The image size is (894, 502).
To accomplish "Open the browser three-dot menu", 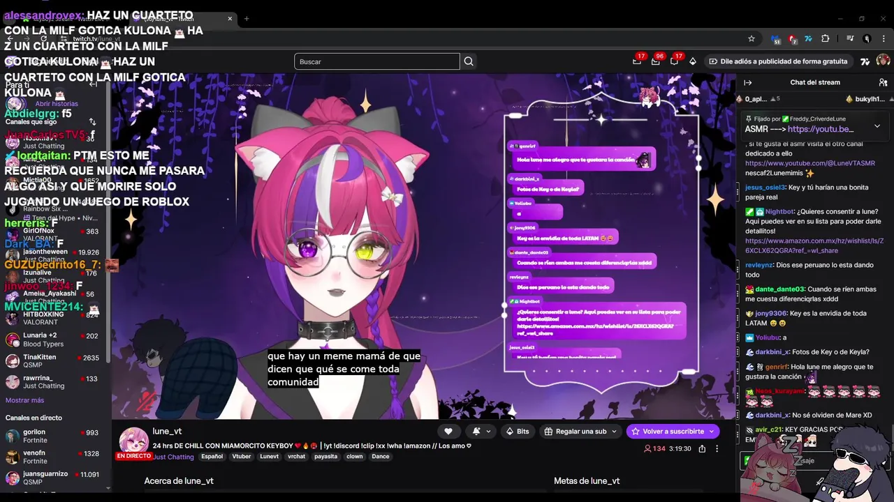I will point(884,39).
